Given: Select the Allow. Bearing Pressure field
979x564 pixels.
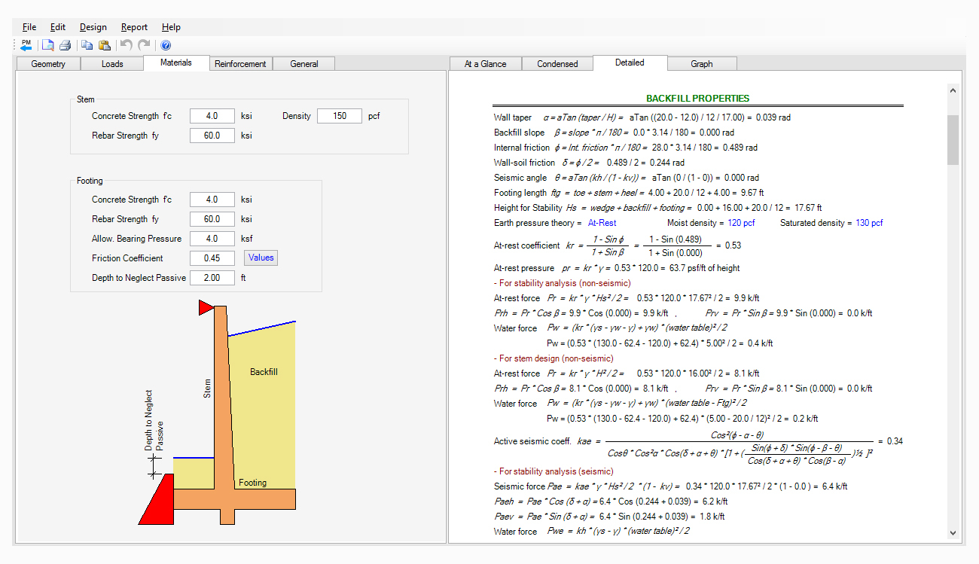Looking at the screenshot, I should click(212, 239).
